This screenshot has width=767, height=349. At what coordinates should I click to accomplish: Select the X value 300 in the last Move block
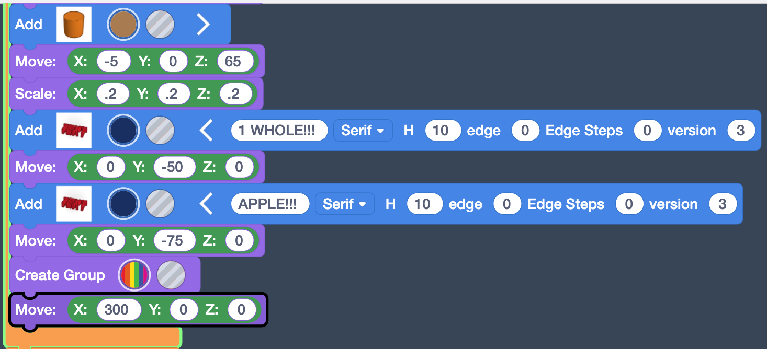pos(119,310)
